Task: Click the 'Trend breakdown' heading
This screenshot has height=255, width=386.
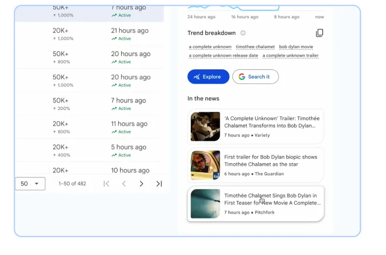Action: point(212,33)
